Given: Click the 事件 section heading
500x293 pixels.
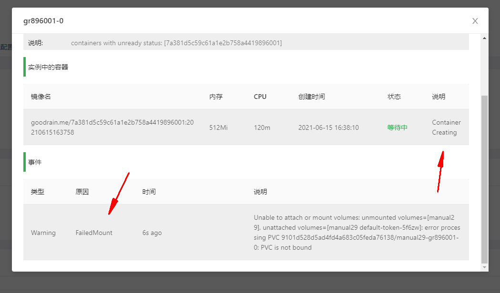Looking at the screenshot, I should (x=35, y=162).
